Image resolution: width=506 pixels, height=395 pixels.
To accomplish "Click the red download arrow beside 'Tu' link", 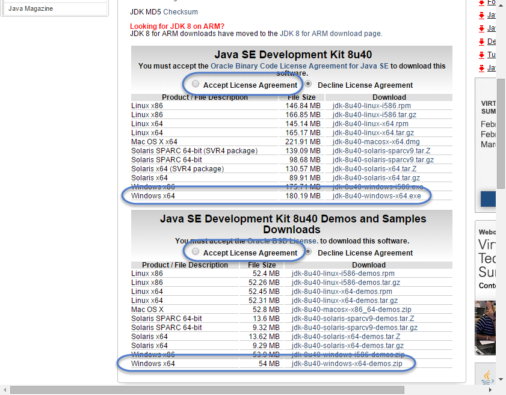I will 482,55.
